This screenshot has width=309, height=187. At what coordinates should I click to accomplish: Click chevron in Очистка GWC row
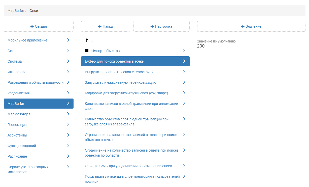pyautogui.click(x=184, y=166)
